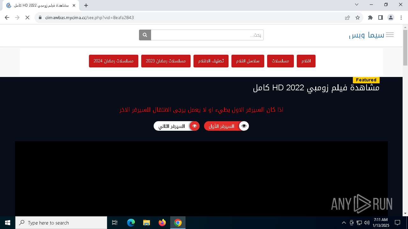The image size is (408, 229).
Task: Open مسلسلات رمضان 2024 page
Action: coord(113,61)
